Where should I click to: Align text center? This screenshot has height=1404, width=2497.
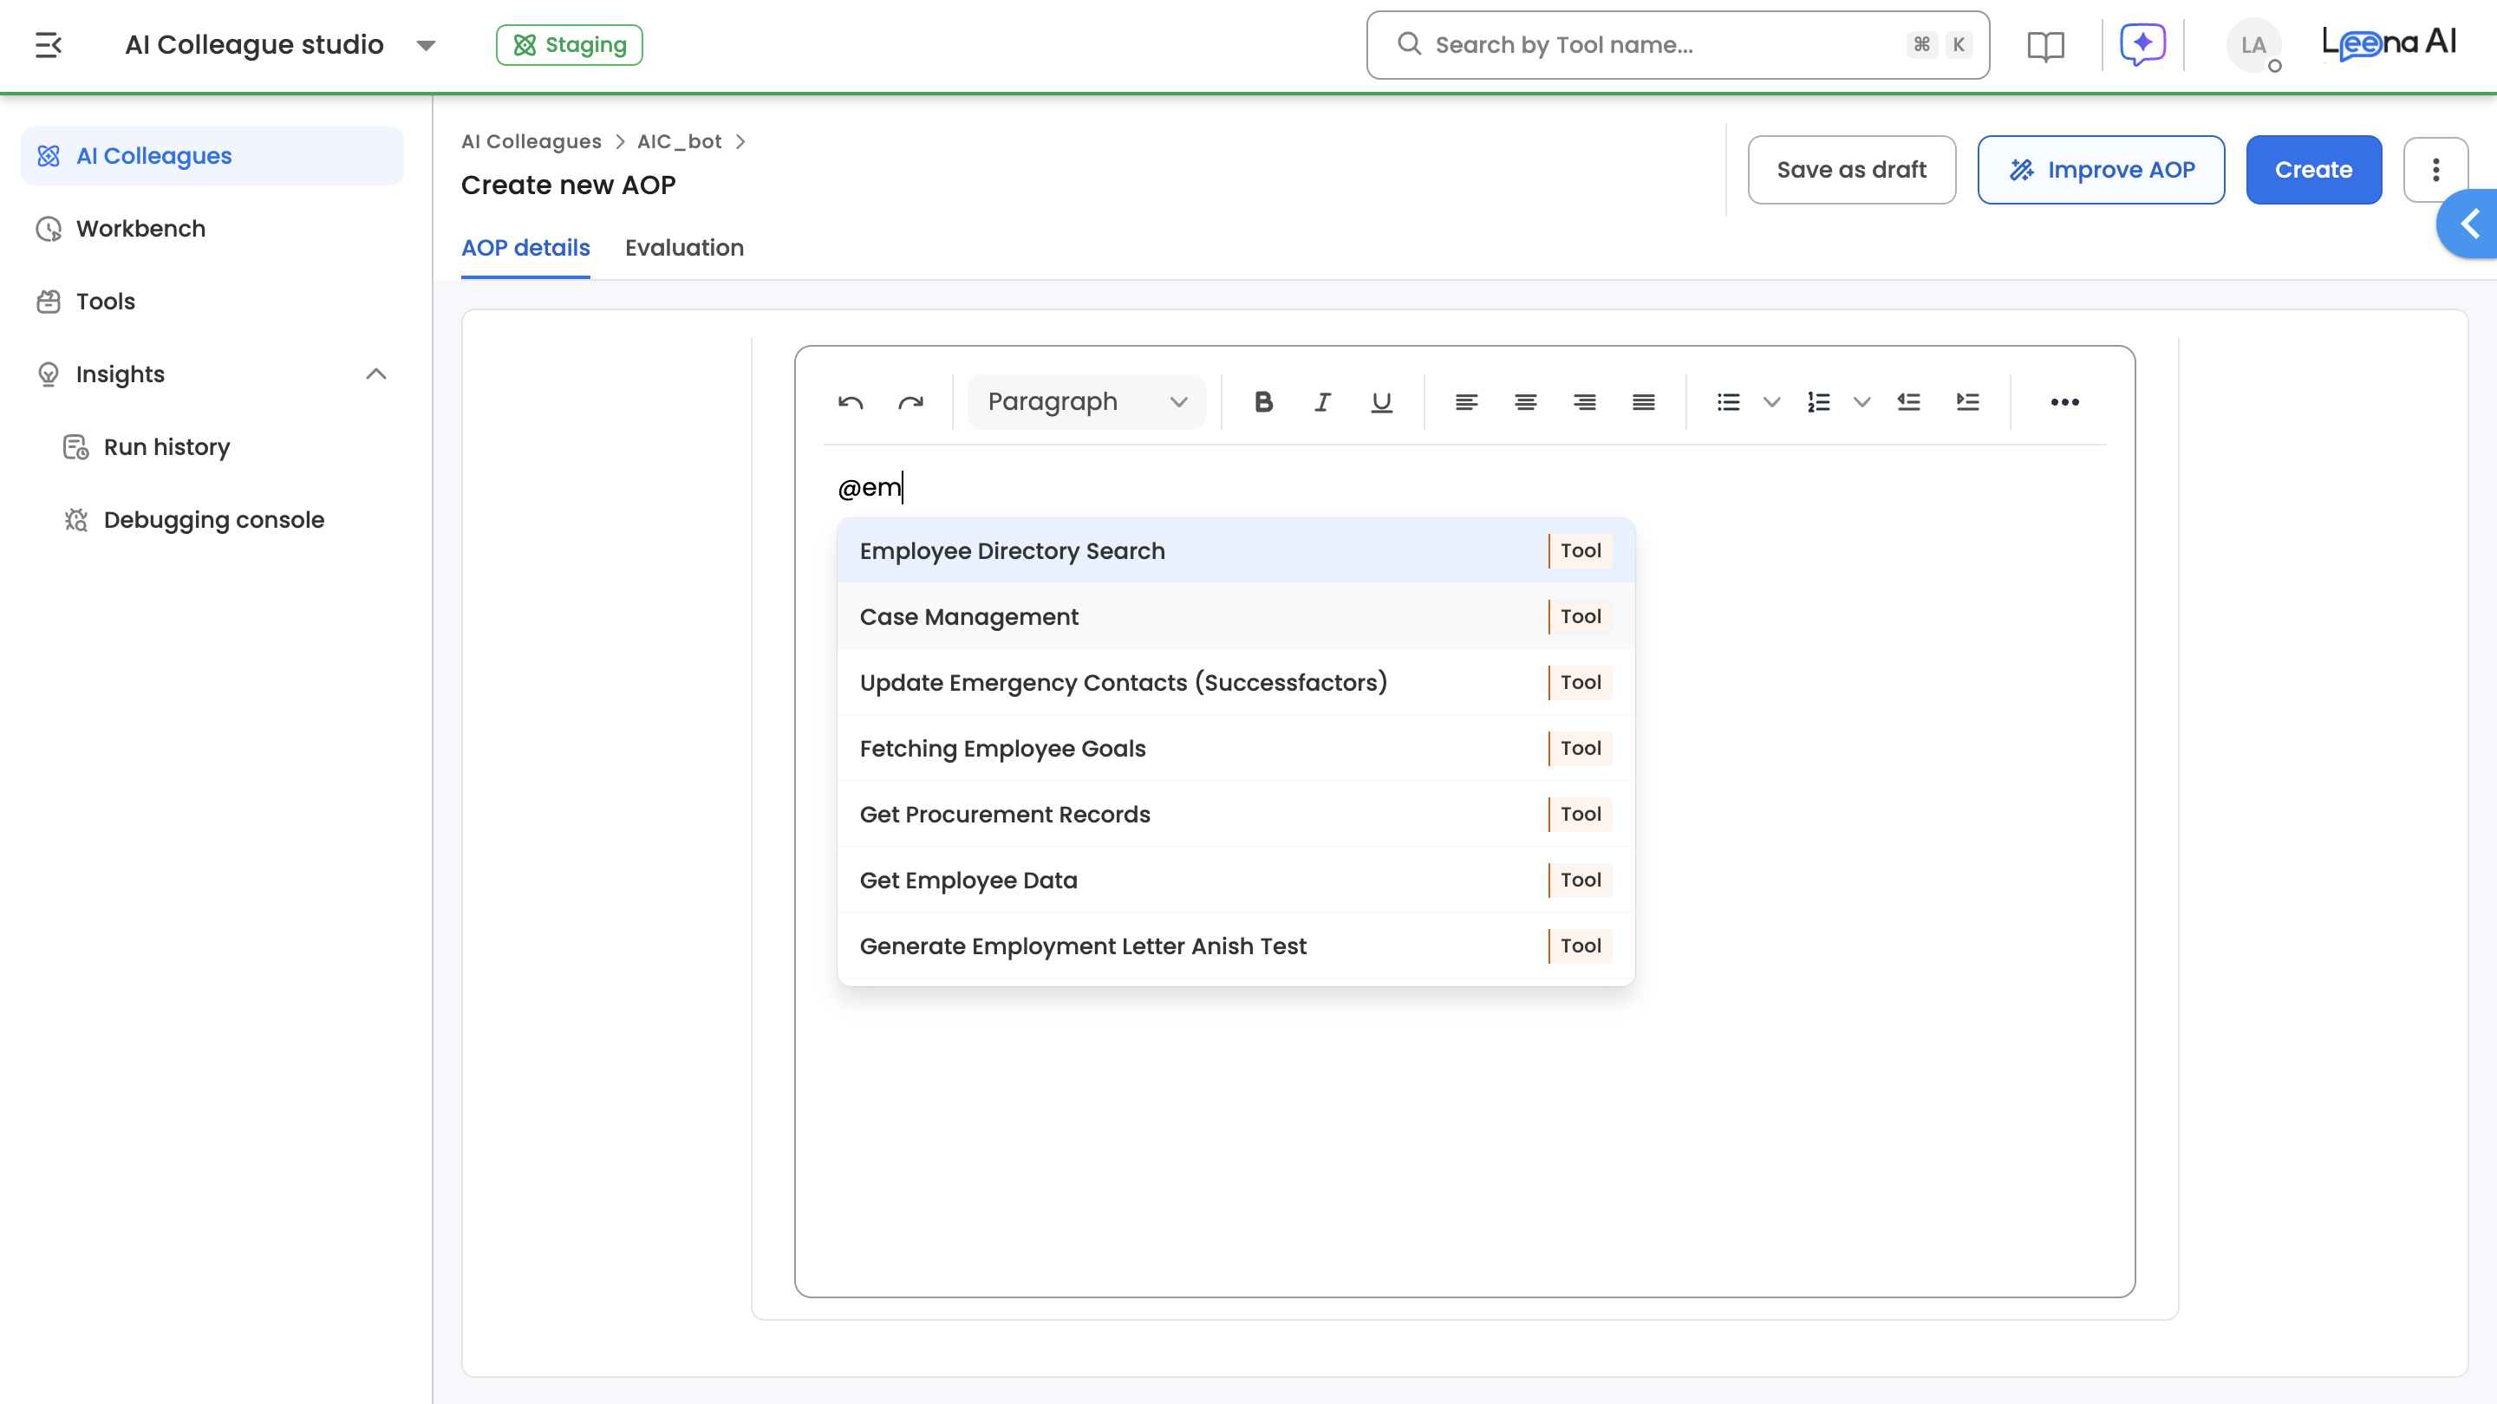(1525, 402)
